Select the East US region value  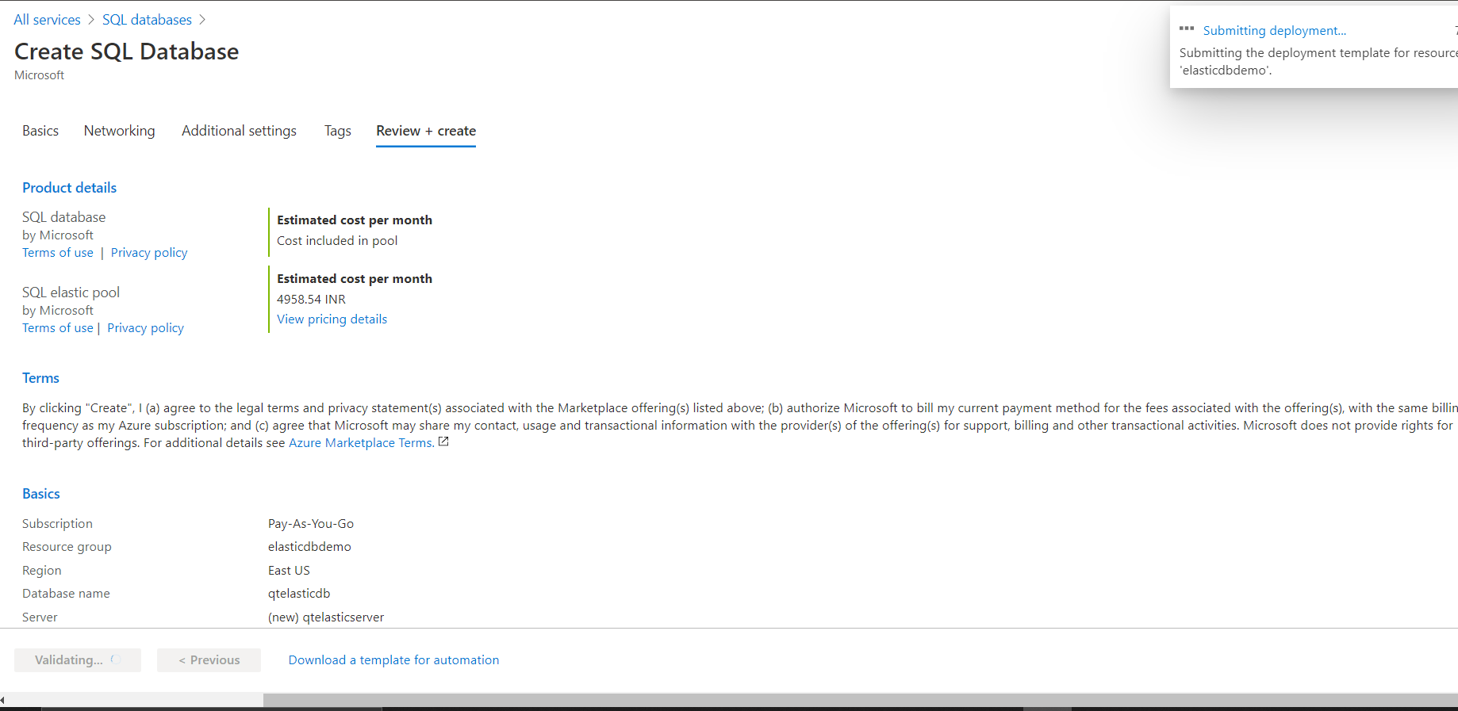point(289,571)
